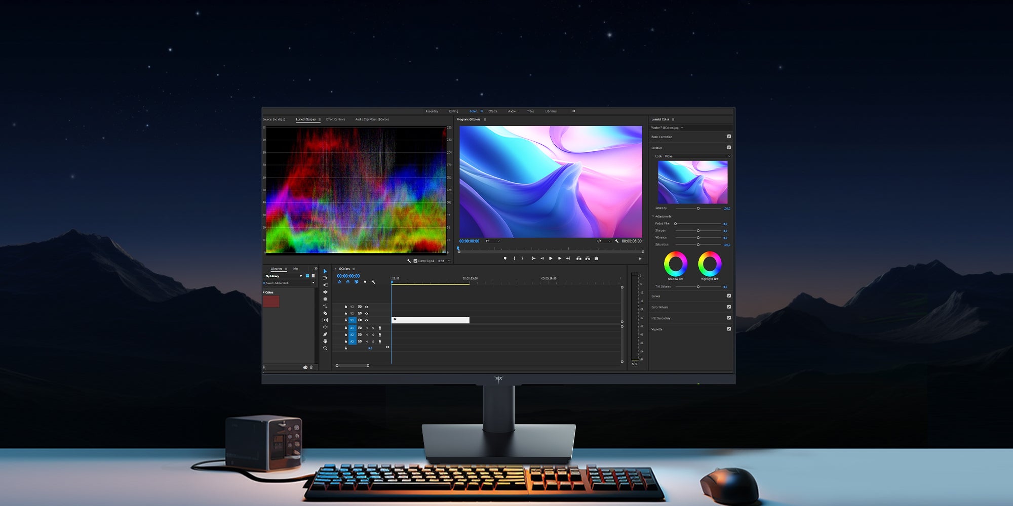Solo audio track A2
The width and height of the screenshot is (1013, 506).
tap(373, 335)
